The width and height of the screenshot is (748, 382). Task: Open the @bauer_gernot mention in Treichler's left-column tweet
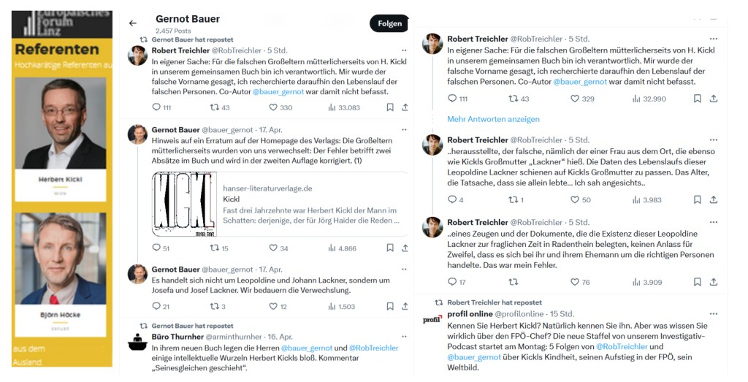278,92
